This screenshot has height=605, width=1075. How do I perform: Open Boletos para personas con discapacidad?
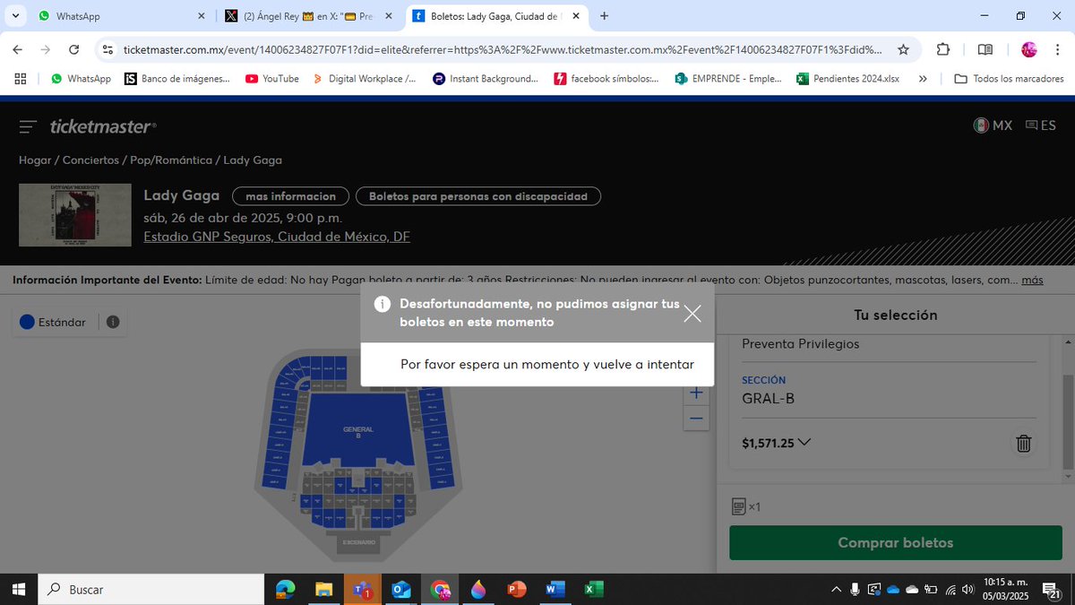[478, 196]
